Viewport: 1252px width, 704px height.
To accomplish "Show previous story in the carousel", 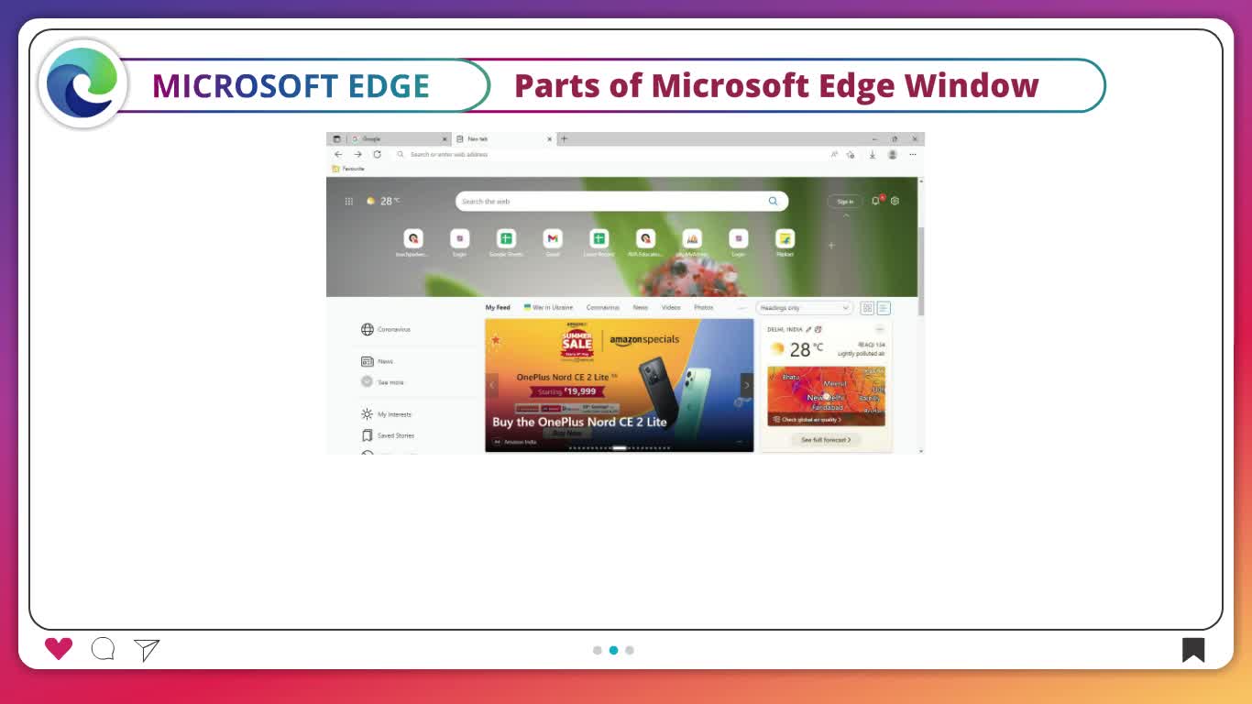I will pyautogui.click(x=492, y=386).
